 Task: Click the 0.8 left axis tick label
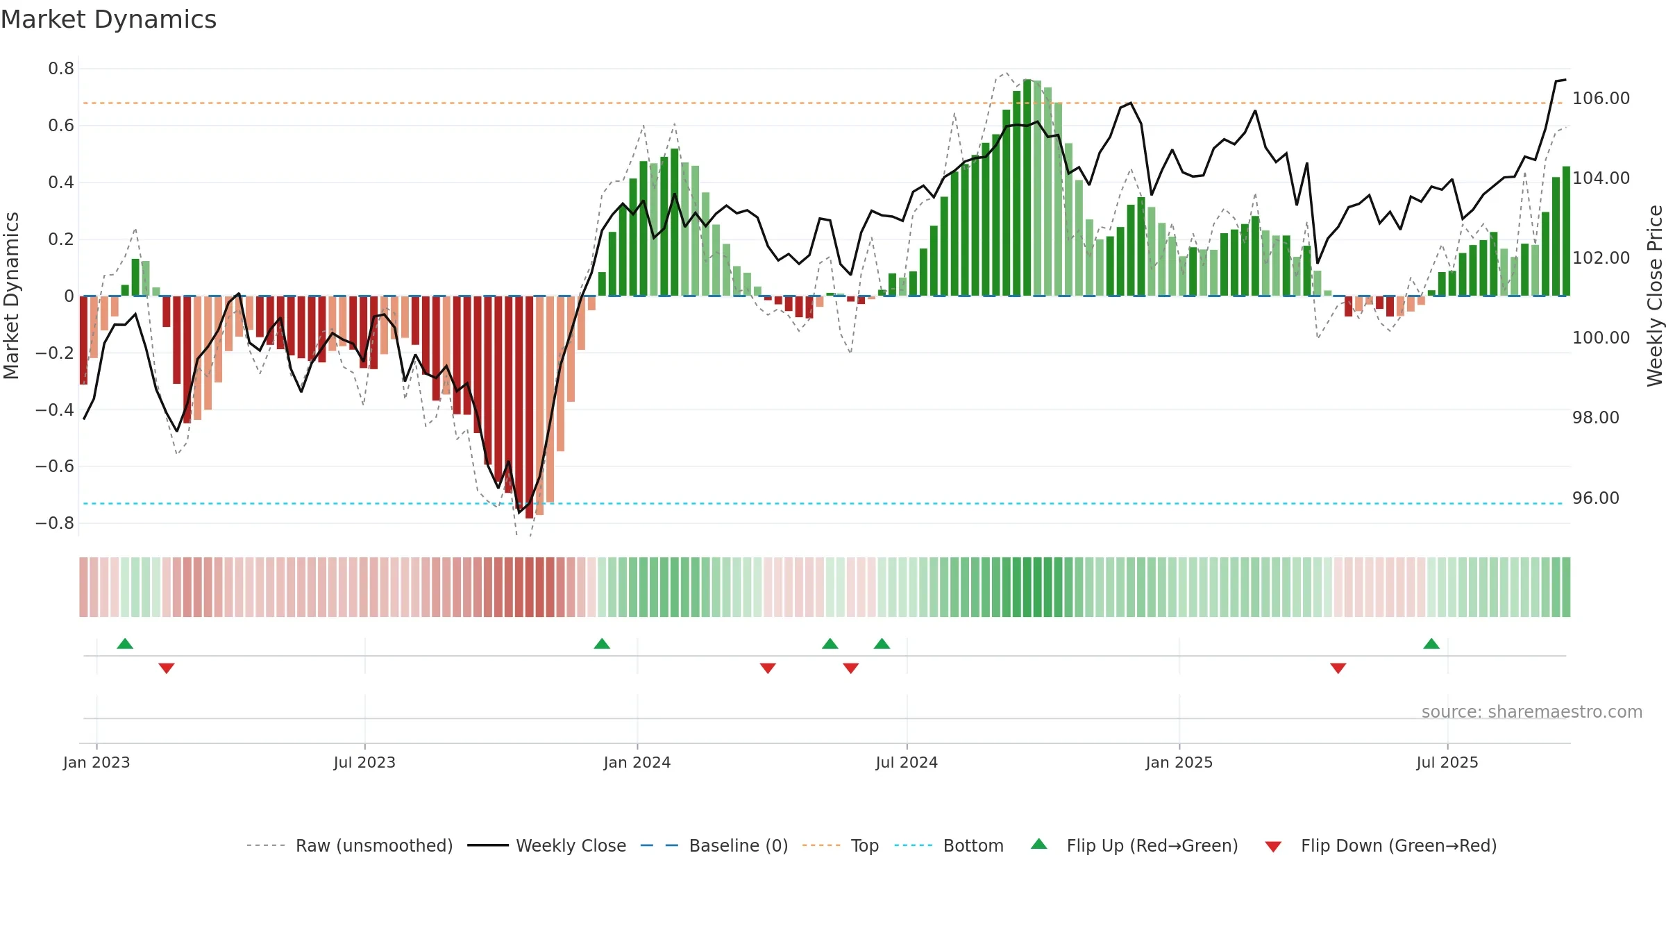[61, 69]
